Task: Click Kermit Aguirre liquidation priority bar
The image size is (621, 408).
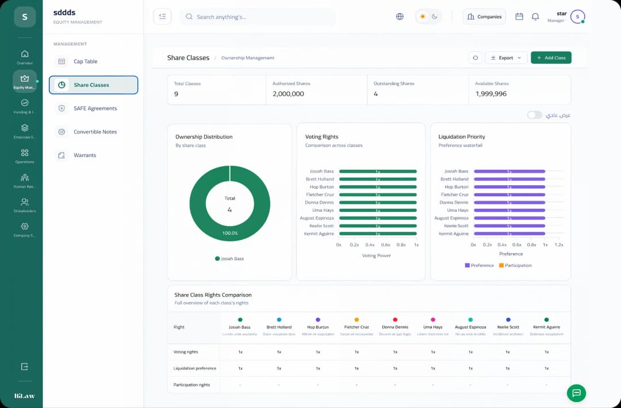Action: (x=509, y=234)
